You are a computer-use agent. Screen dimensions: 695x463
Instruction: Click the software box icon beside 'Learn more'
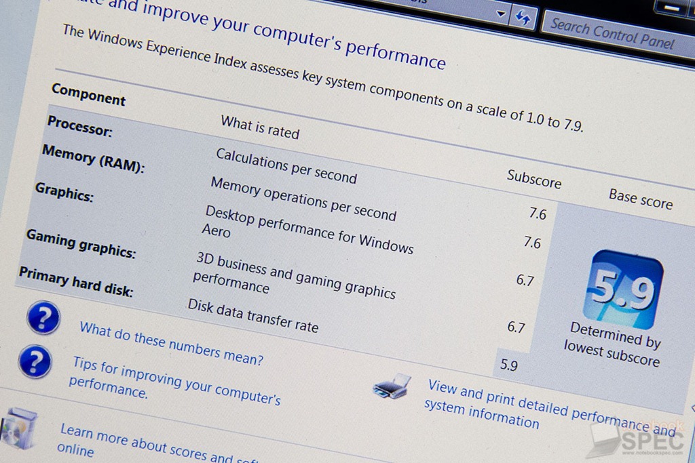18,428
